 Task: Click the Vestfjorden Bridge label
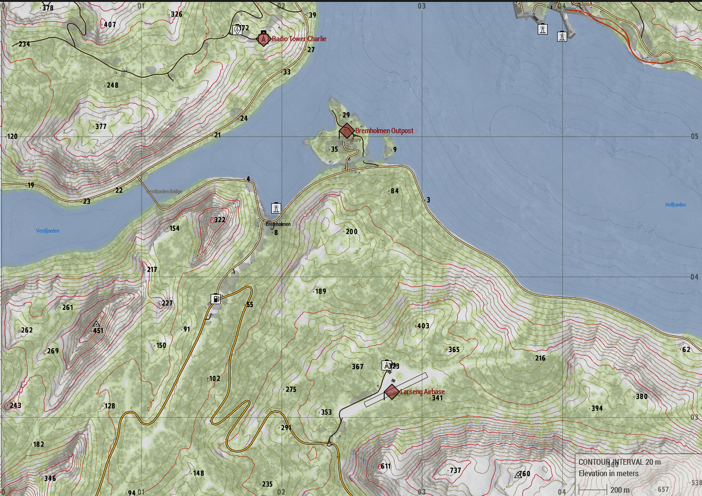(x=164, y=191)
